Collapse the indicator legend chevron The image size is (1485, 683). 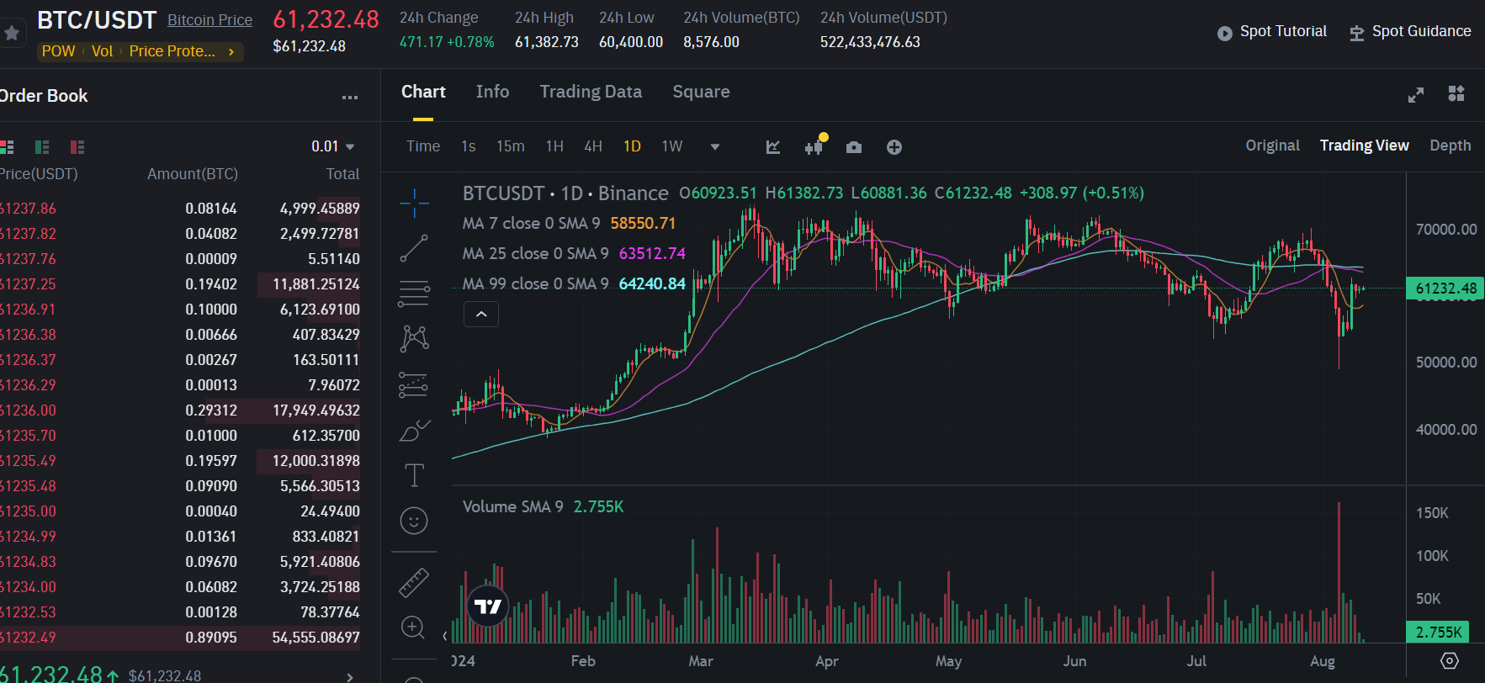pyautogui.click(x=481, y=315)
